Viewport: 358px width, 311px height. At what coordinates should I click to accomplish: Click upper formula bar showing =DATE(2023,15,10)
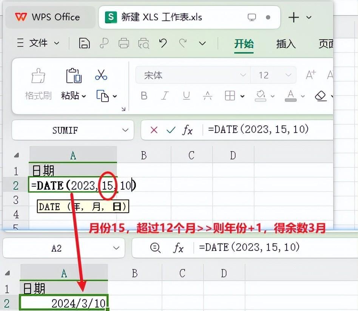(268, 130)
